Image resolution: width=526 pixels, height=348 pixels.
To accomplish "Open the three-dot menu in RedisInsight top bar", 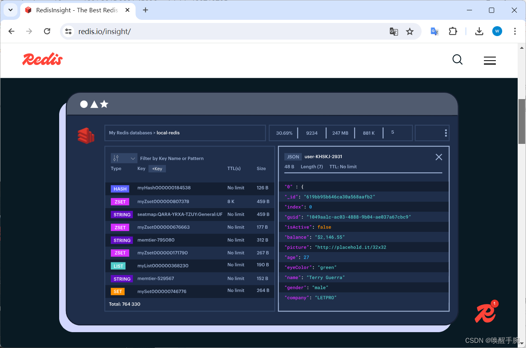I will [446, 133].
